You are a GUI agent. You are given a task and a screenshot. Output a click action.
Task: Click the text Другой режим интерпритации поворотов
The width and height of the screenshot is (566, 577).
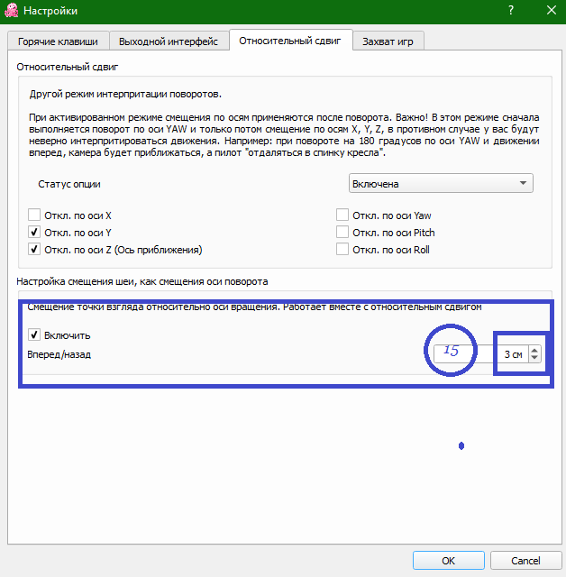click(x=125, y=94)
